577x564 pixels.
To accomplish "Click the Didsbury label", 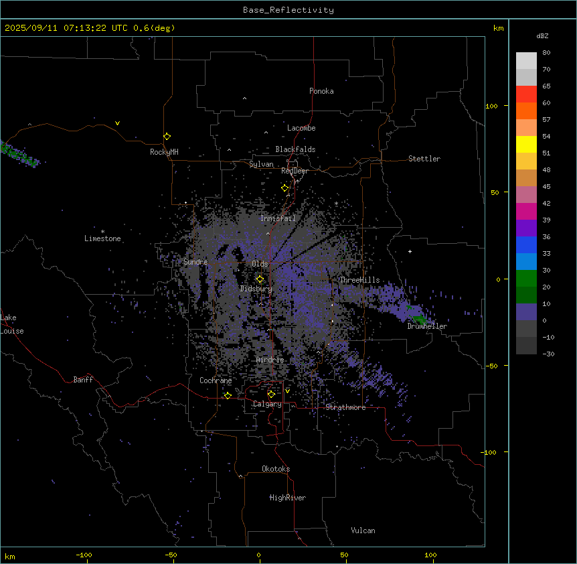I will (256, 289).
